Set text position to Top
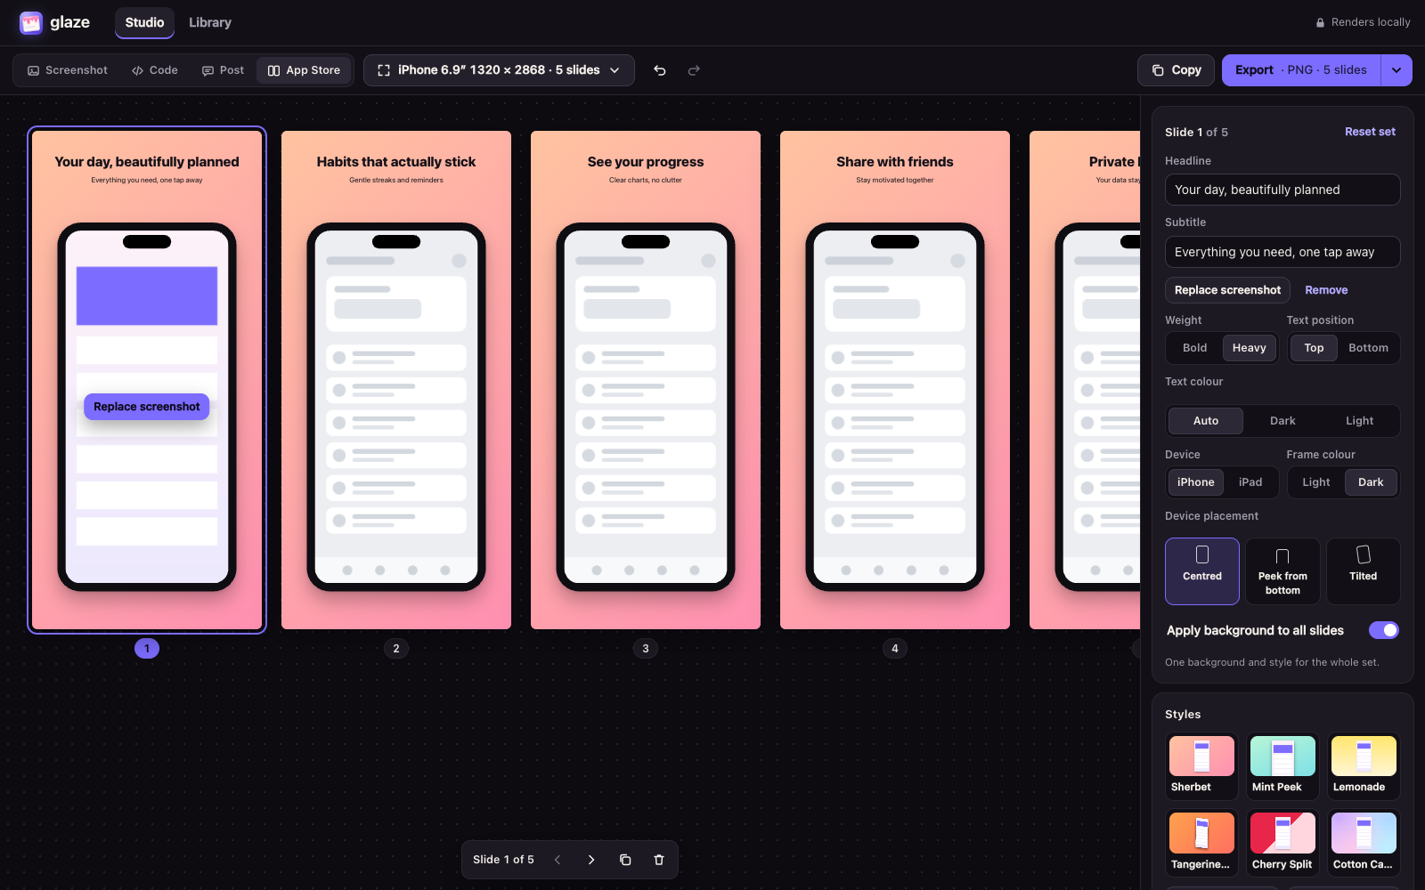Screen dimensions: 1425x890 1314,348
